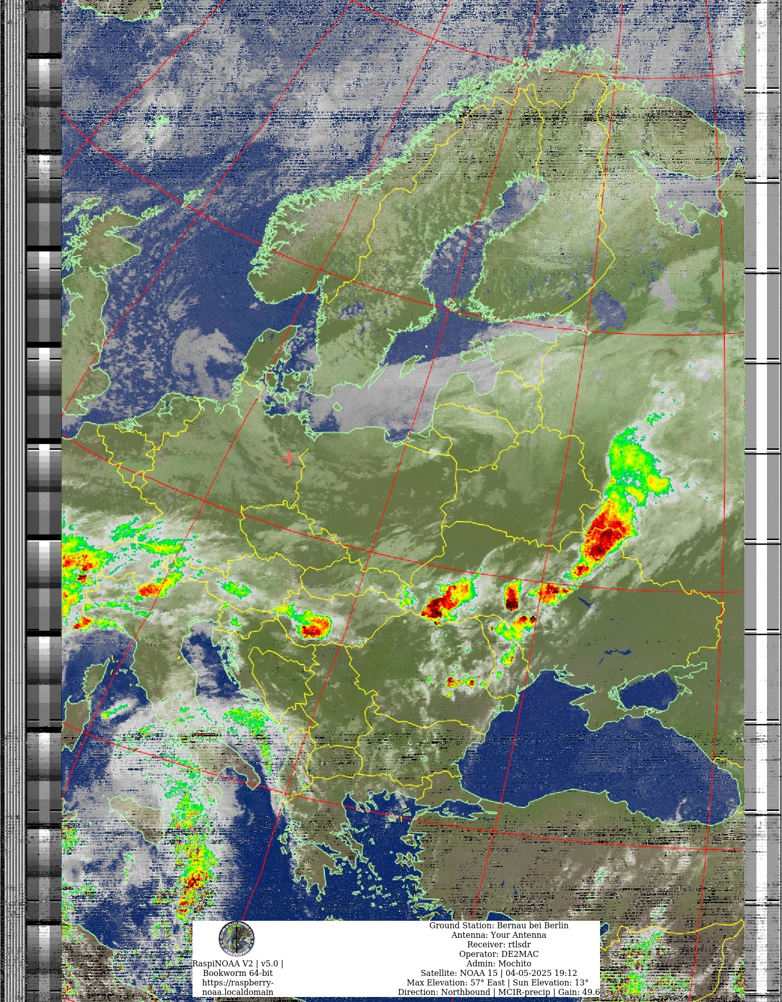Screen dimensions: 782x1002
Task: Click the 'Antenna: Your Antenna' line
Action: click(499, 935)
